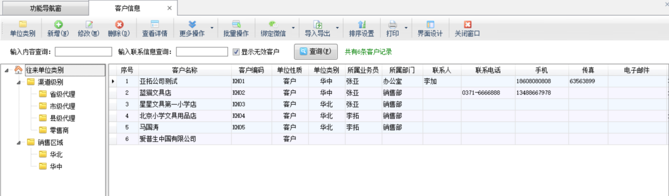
Task: Open 查看详情 details icon
Action: pyautogui.click(x=155, y=24)
